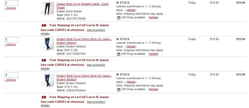
Task: Open Classic Bold Curve Straight Jeans thumbnail
Action: 47,9
